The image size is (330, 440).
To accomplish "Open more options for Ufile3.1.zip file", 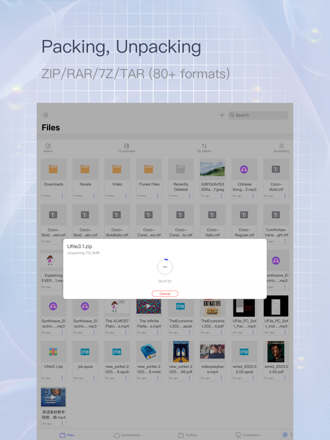I will pos(62,378).
